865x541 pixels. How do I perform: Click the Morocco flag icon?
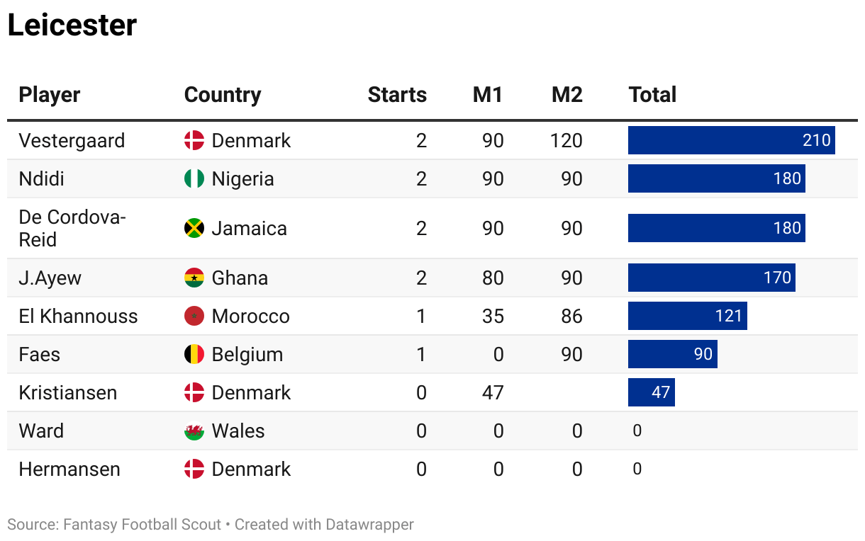pyautogui.click(x=194, y=316)
